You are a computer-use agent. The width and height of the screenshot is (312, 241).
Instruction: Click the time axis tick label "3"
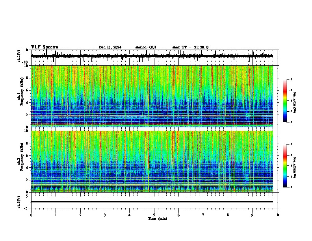tap(105, 215)
